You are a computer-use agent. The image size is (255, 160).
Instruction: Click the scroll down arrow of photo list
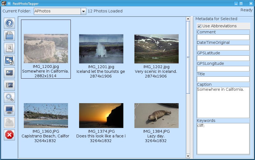188,156
